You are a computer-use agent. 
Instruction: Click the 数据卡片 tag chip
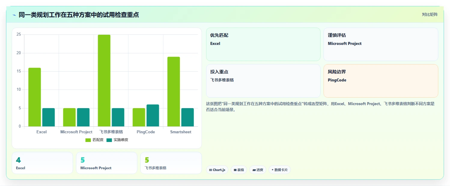(x=280, y=170)
